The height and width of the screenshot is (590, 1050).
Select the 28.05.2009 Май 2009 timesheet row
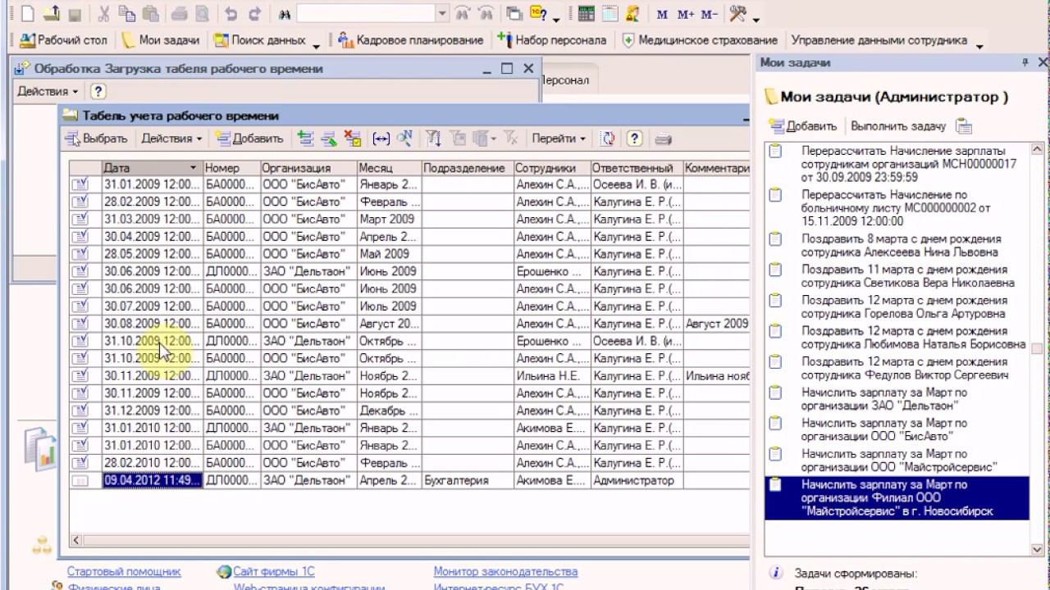click(x=409, y=254)
